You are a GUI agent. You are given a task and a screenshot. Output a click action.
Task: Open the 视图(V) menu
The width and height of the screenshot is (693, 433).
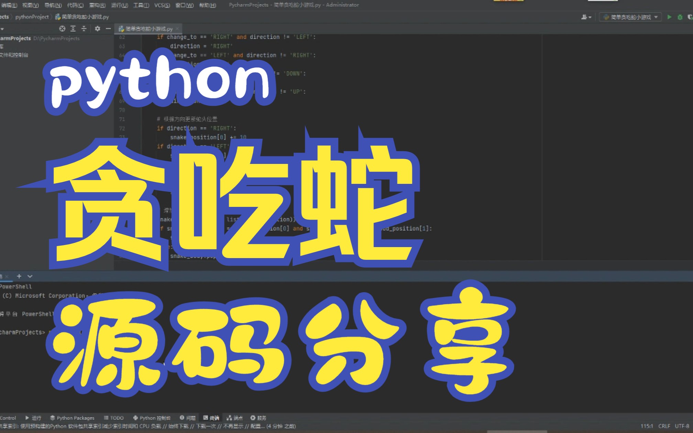[30, 5]
